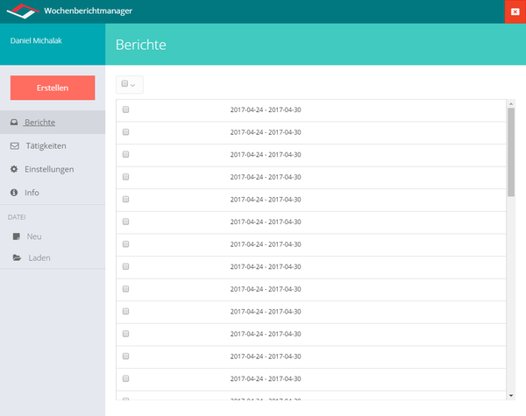Screen dimensions: 526x416
Task: Click the Neu sticky note icon
Action: point(16,236)
